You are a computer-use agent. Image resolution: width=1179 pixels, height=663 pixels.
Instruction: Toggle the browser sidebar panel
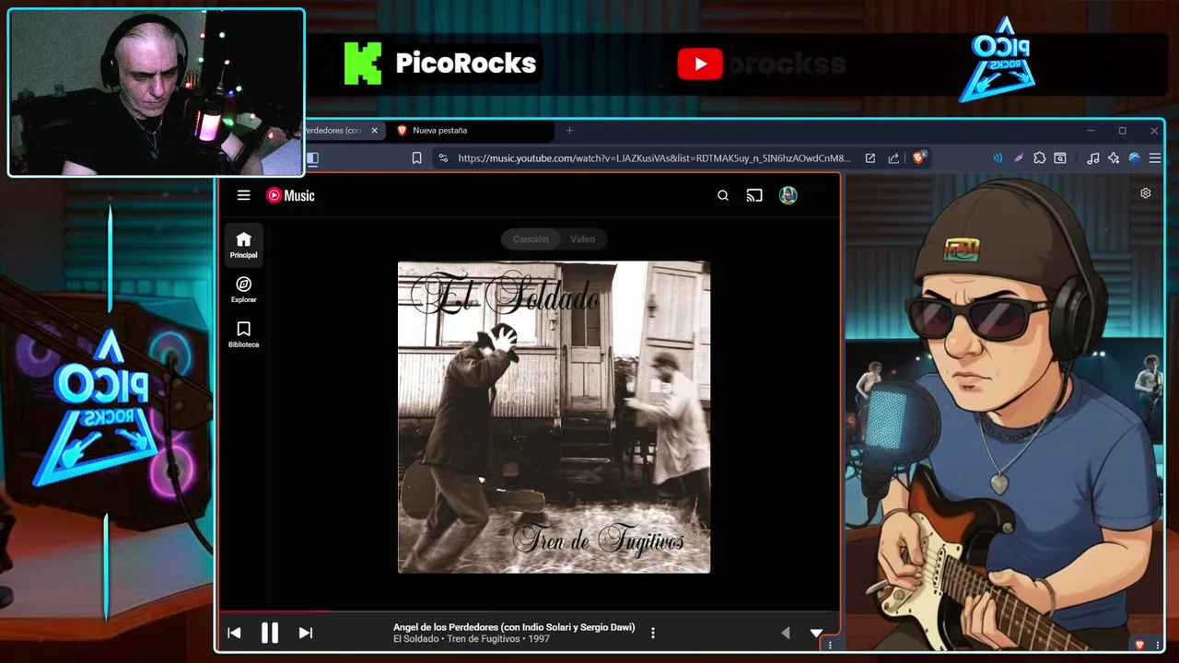pos(313,158)
